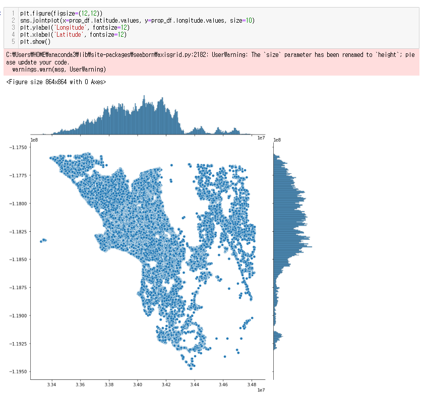Click x-axis tick label 3.46

point(223,384)
